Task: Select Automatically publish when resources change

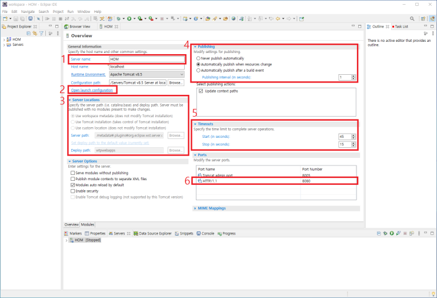Action: [x=198, y=64]
